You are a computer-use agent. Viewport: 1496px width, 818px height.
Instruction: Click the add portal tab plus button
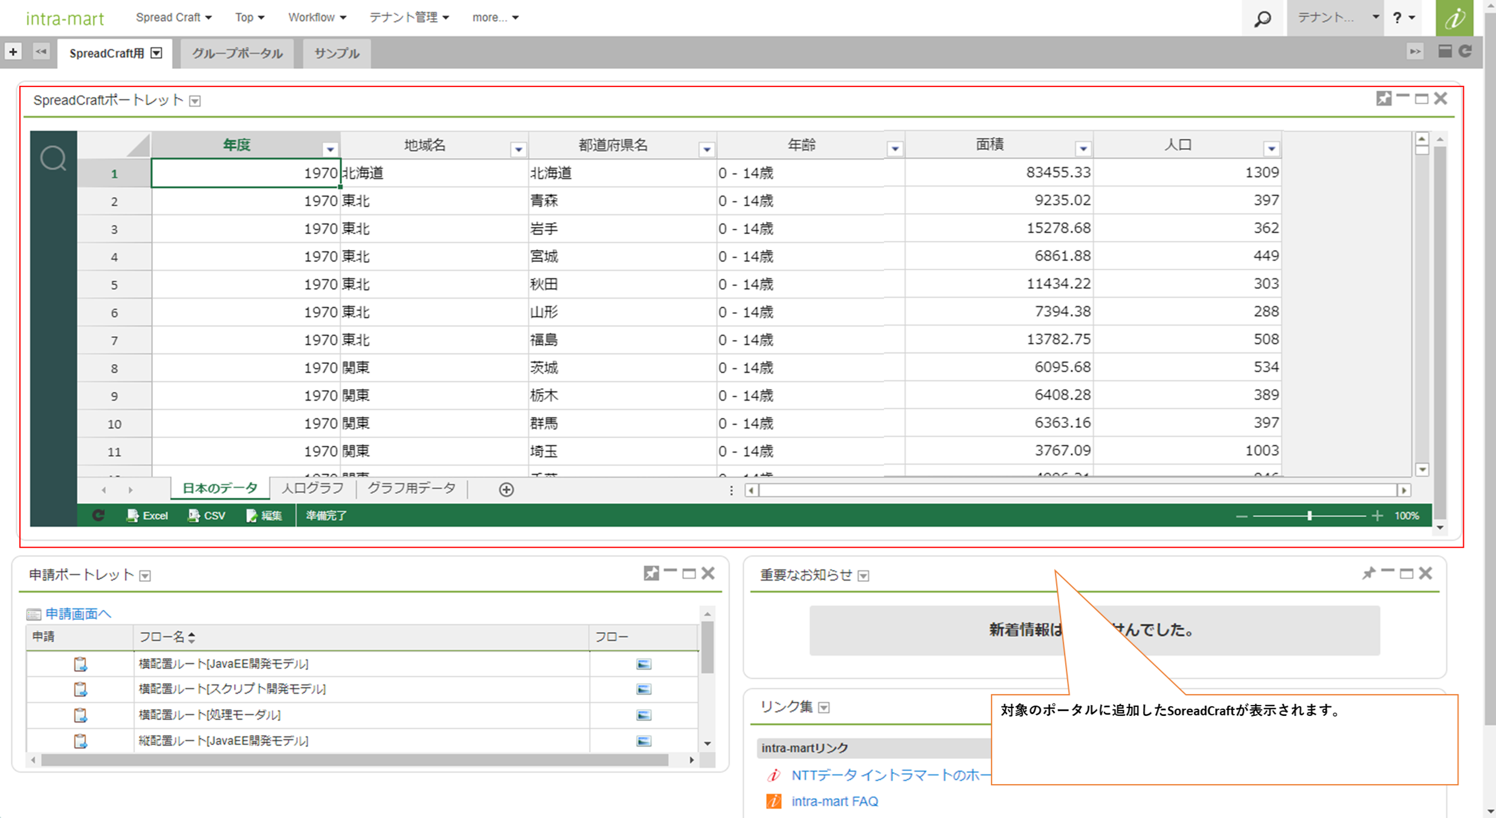pyautogui.click(x=13, y=52)
